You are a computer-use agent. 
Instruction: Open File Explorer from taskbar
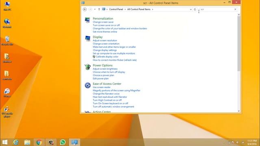click(x=27, y=142)
